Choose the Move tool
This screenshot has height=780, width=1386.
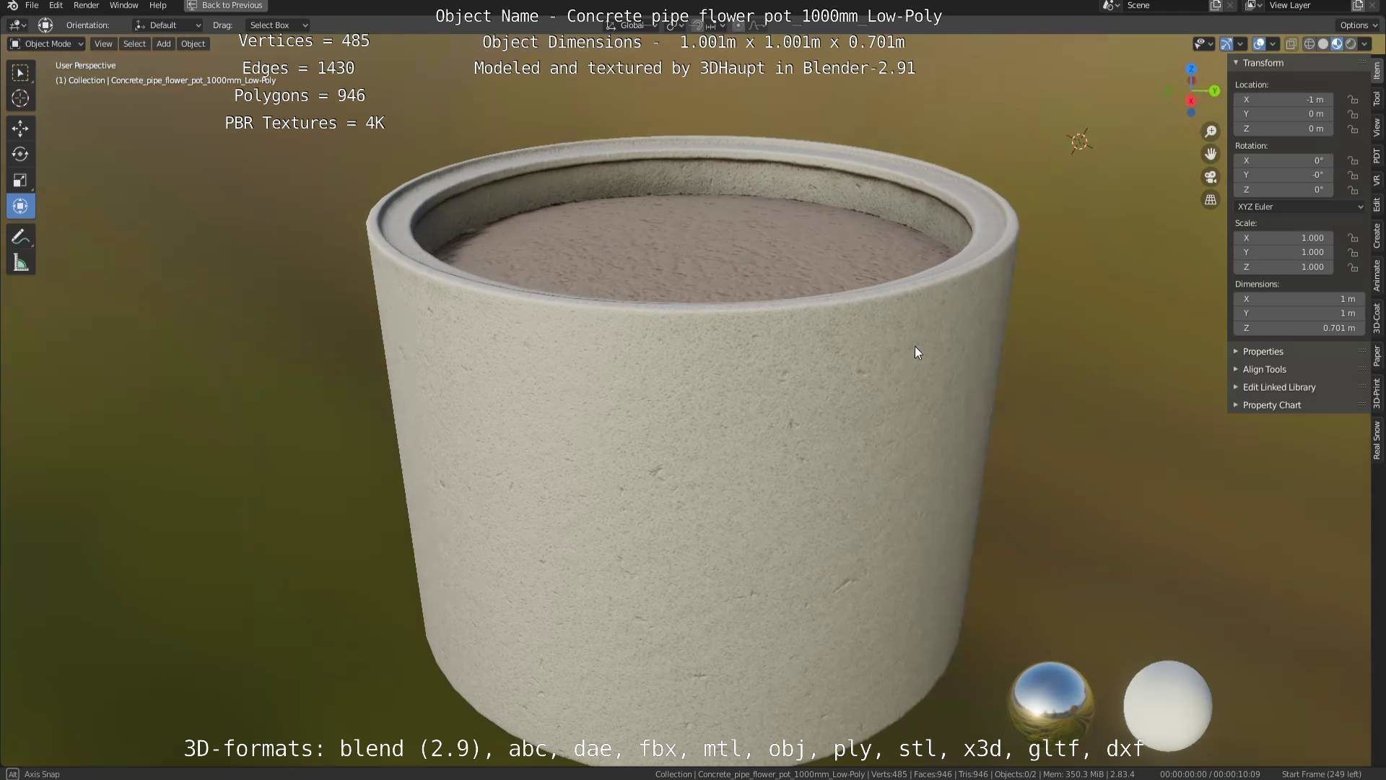(x=20, y=129)
